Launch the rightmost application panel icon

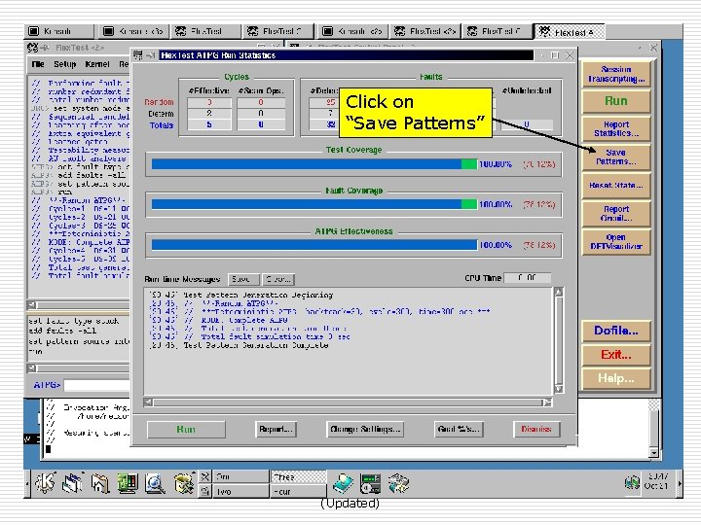pos(398,484)
